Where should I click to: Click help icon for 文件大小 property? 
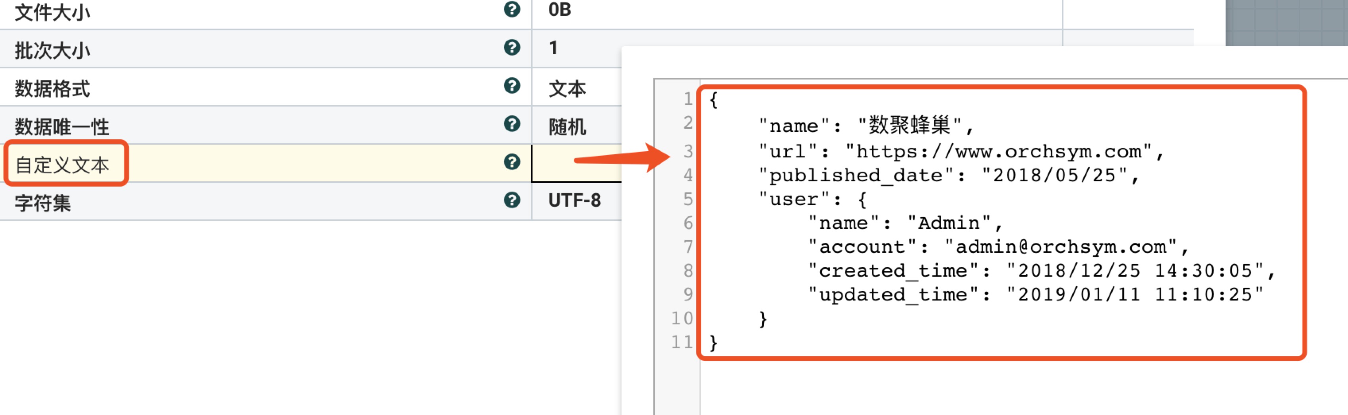pos(511,10)
